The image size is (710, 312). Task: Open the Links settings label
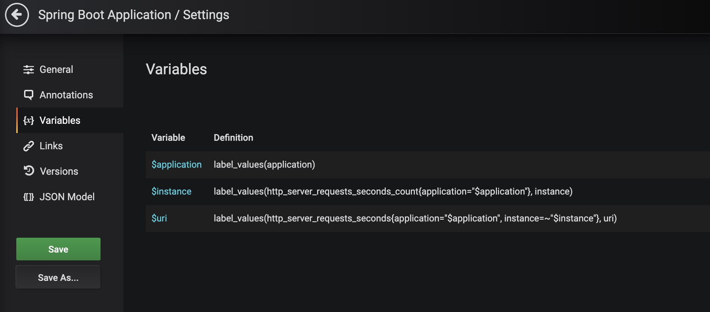[51, 146]
